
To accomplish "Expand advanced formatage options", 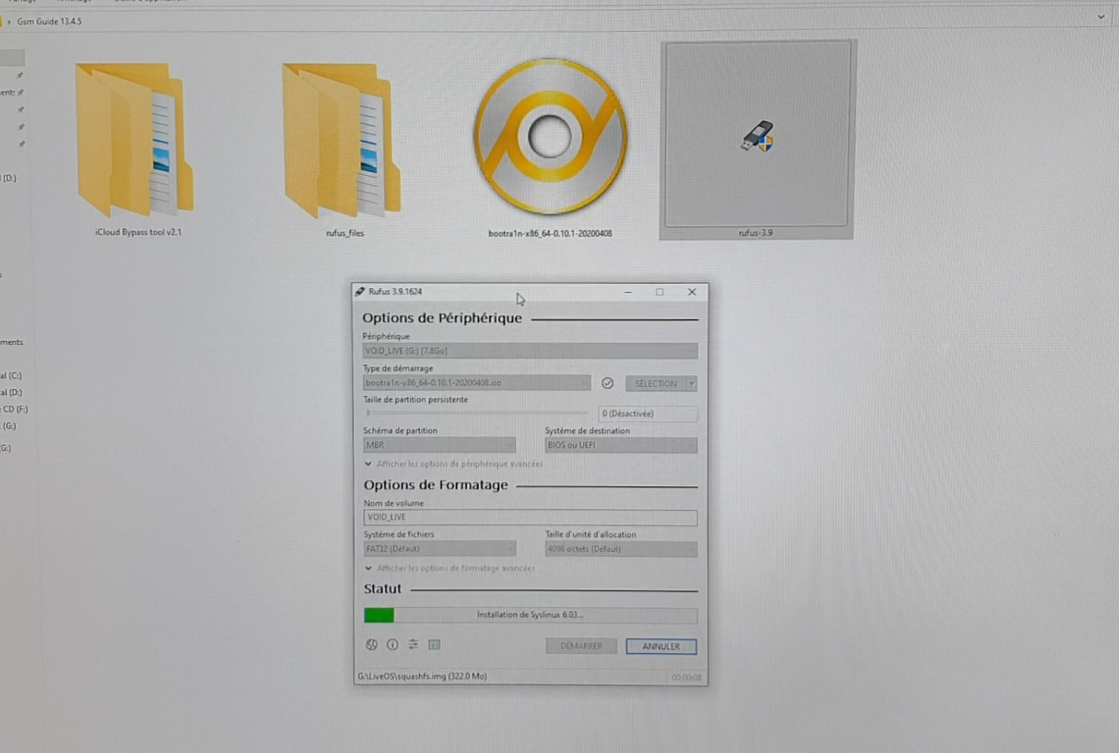I will click(449, 569).
